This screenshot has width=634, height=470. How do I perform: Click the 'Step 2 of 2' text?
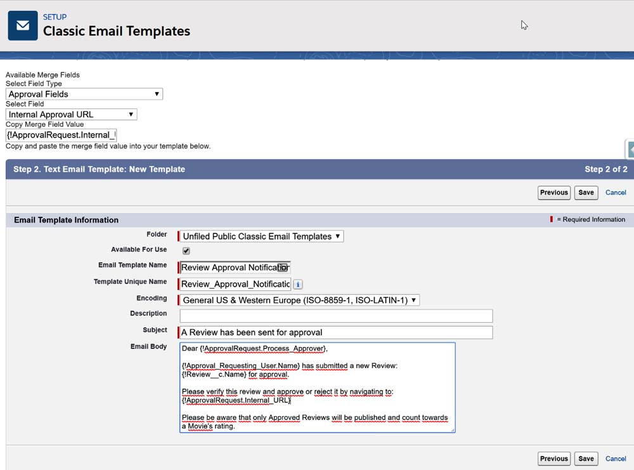605,169
